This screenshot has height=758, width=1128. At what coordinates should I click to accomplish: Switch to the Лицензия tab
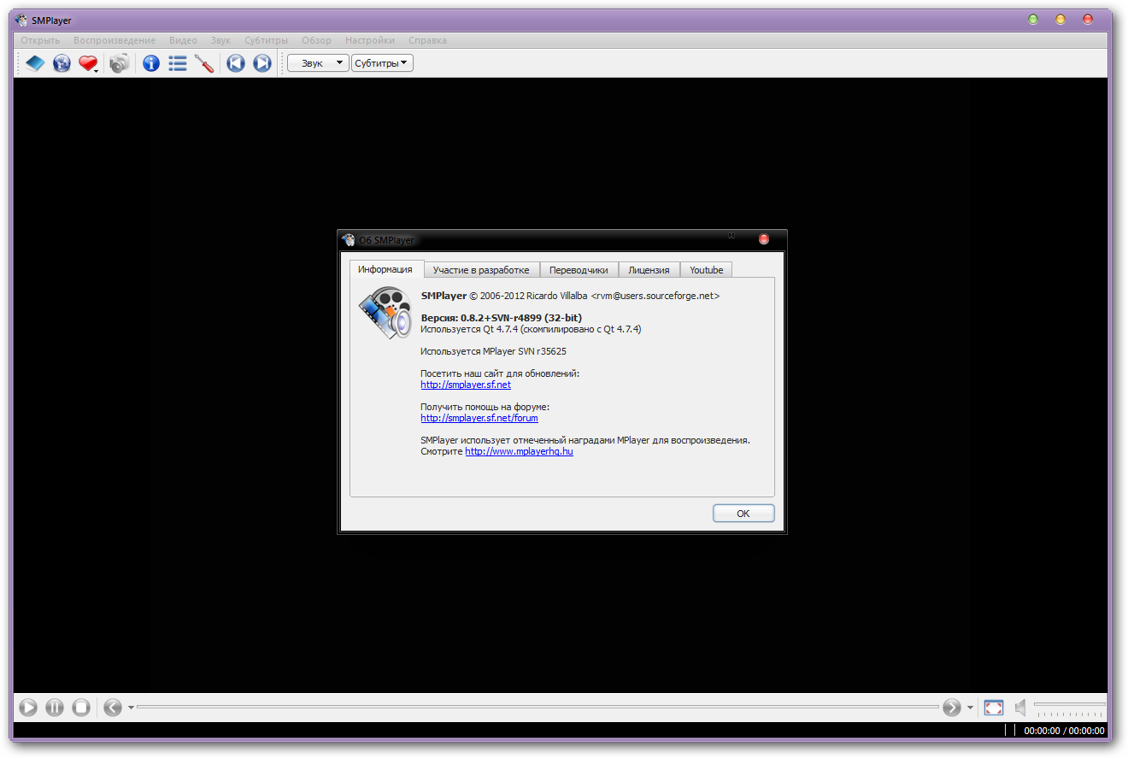649,270
